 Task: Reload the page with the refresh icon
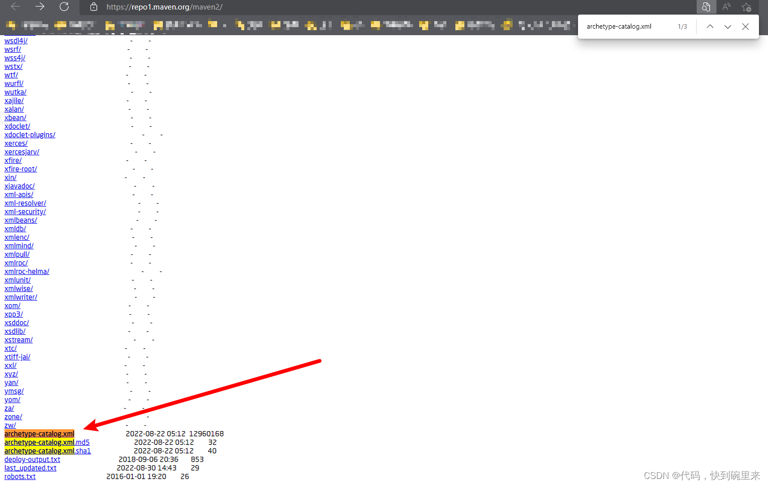click(64, 7)
